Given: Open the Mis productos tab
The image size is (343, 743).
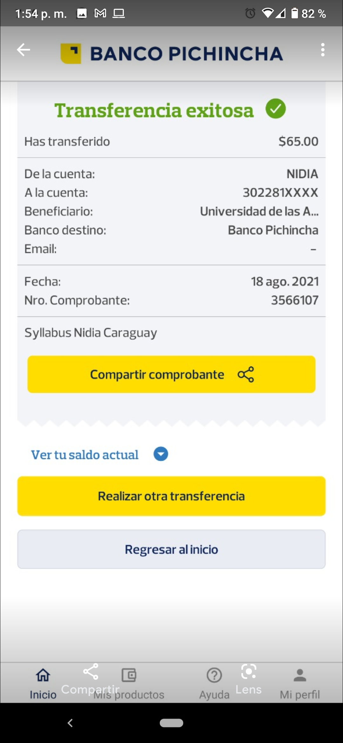Looking at the screenshot, I should (x=129, y=683).
